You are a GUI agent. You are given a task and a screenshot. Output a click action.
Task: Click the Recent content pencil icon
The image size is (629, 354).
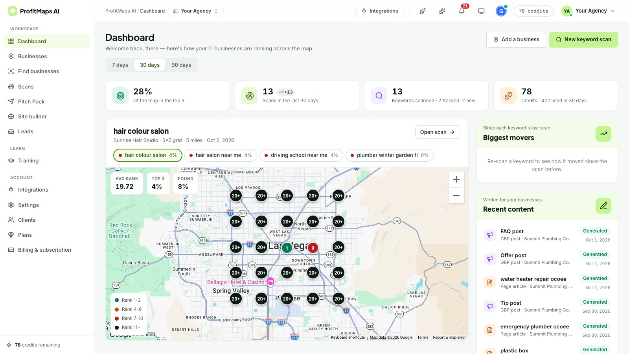(x=603, y=206)
